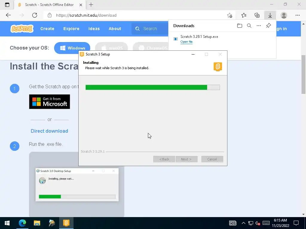Open the Create menu on Scratch site
The width and height of the screenshot is (306, 229).
(47, 29)
